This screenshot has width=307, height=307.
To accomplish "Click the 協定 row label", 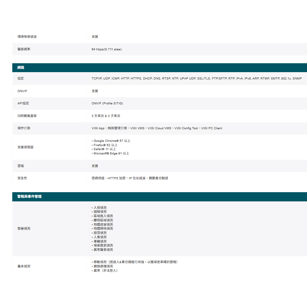I will (x=21, y=79).
